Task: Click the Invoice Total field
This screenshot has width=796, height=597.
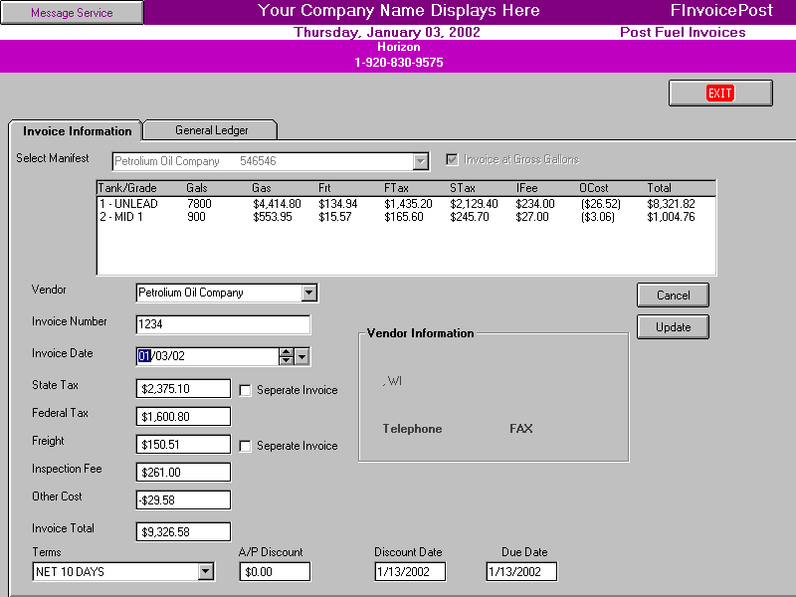Action: click(x=183, y=532)
